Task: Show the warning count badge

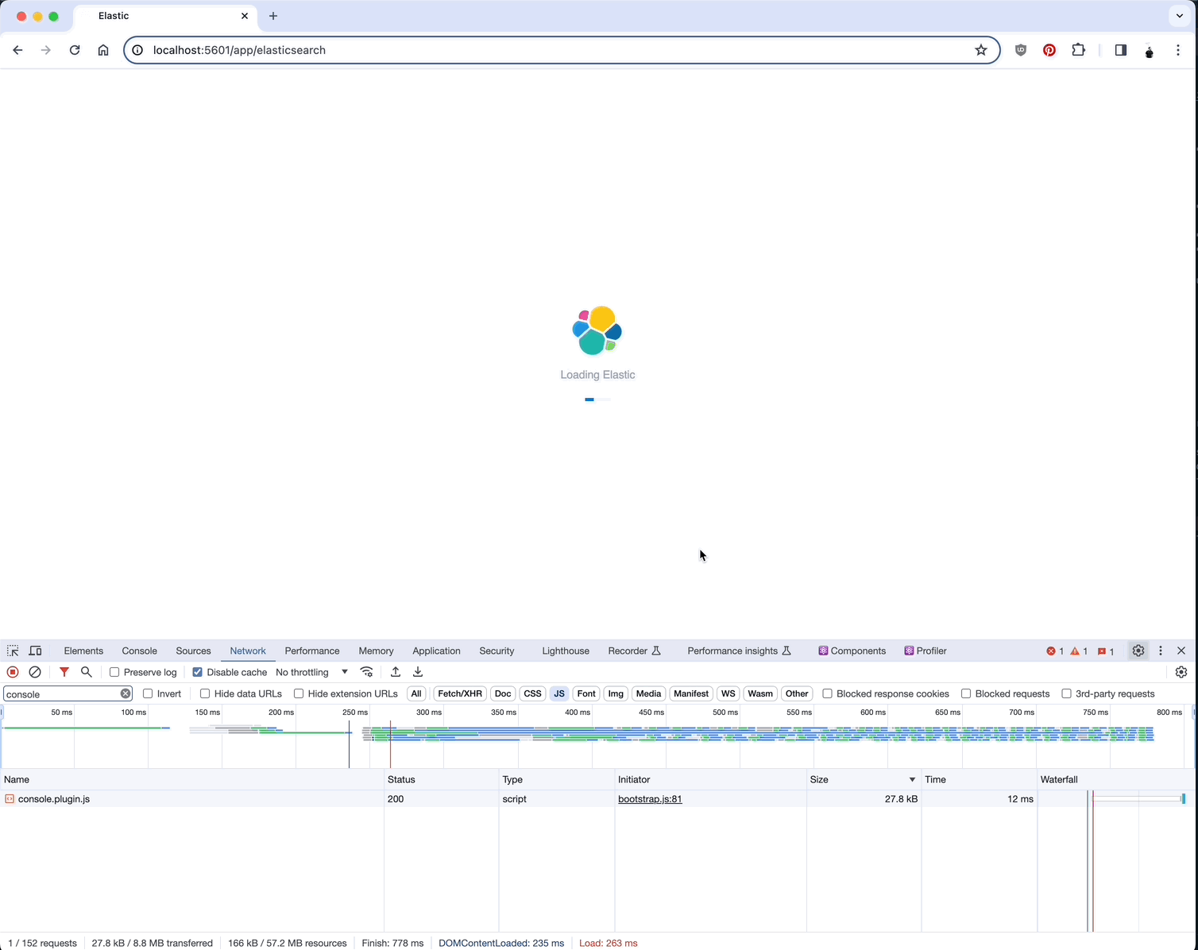Action: click(x=1079, y=651)
